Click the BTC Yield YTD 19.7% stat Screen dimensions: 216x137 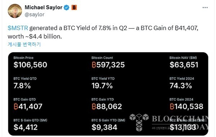pyautogui.click(x=102, y=86)
